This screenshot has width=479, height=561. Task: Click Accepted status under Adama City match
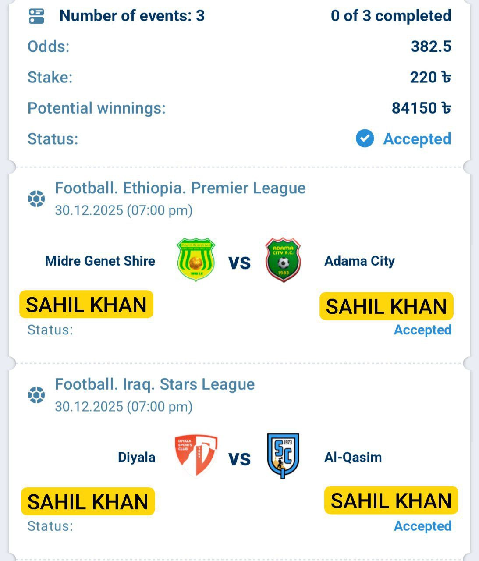click(422, 330)
